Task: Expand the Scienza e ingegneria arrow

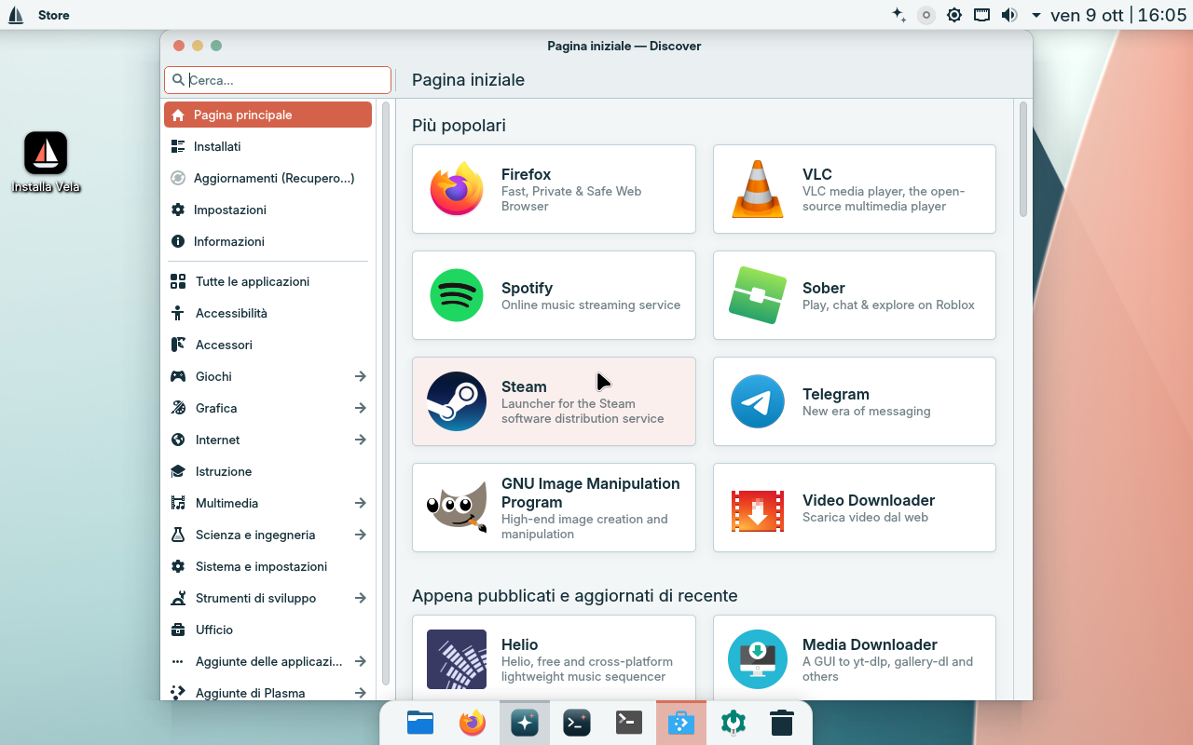Action: 361,535
